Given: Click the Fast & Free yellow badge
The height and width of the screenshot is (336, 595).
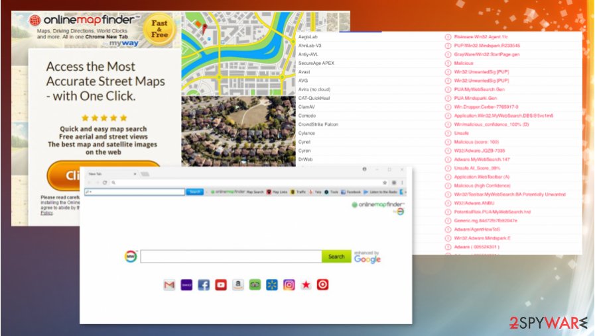Looking at the screenshot, I should click(159, 28).
